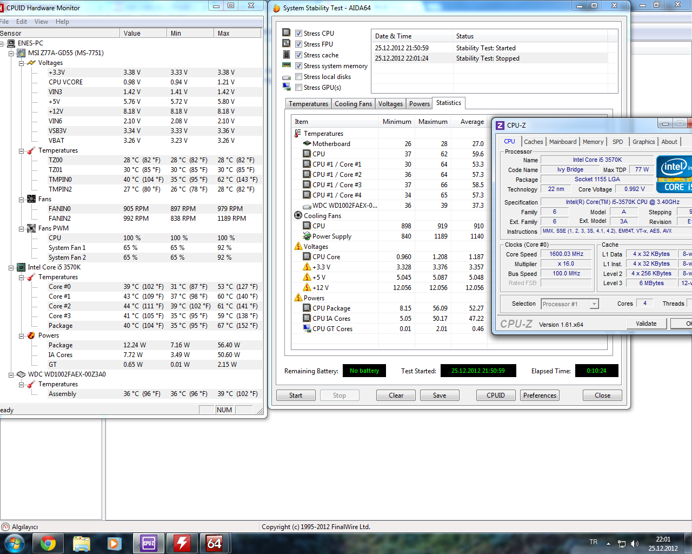Click the Fans icon in HWMonitor tree
Screen dimensions: 692x554
31,199
